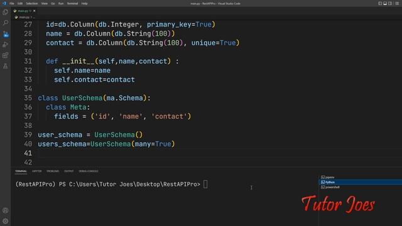The image size is (402, 226).
Task: Click 'unique' keyword on line 29
Action: coord(204,43)
